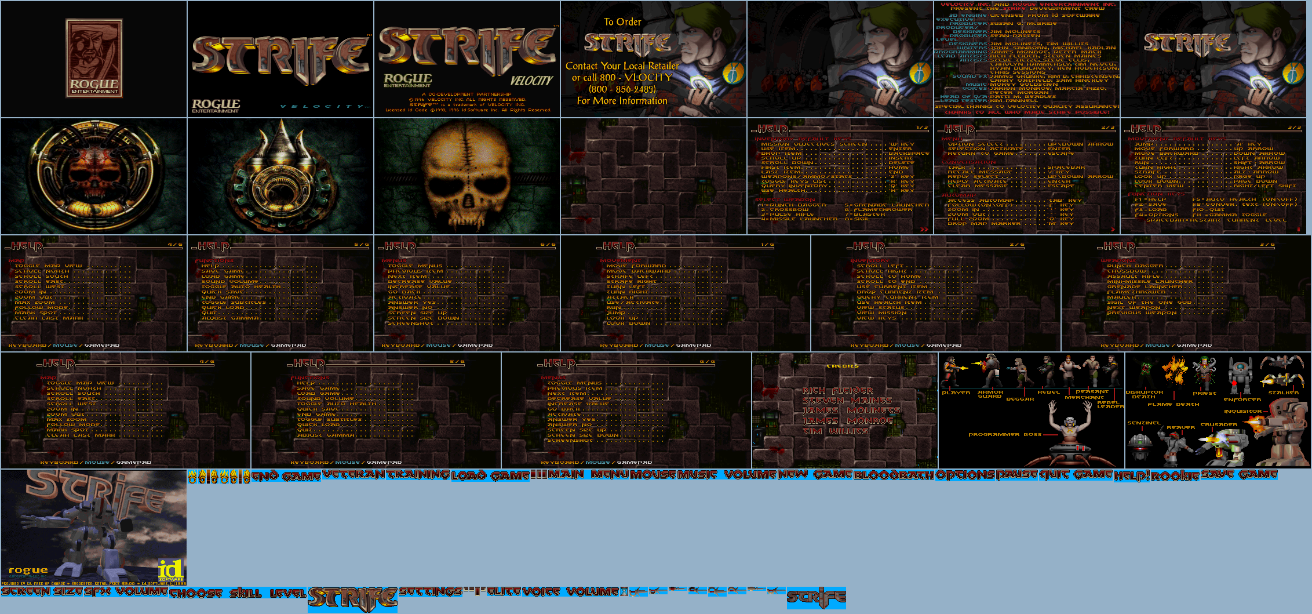Select the small STRIFE logo on blue
Image resolution: width=1312 pixels, height=614 pixels.
click(817, 598)
